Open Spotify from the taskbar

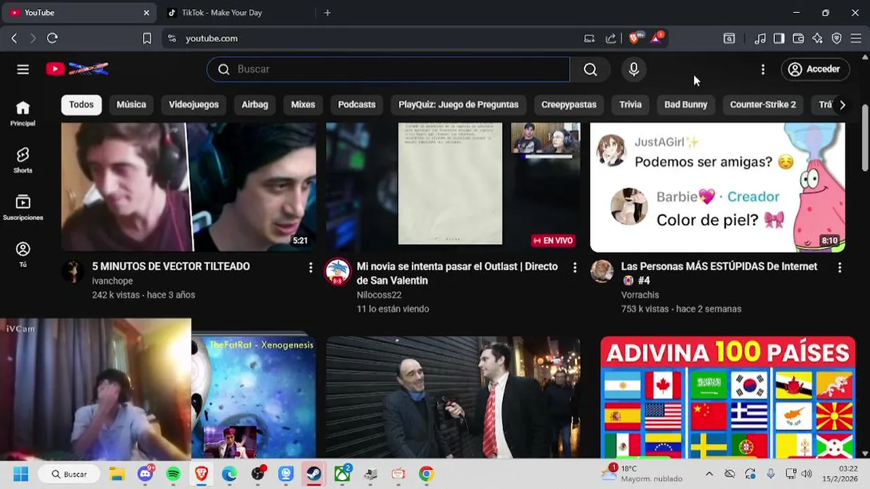173,473
